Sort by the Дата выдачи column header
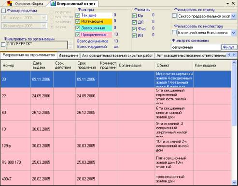Viewport: 238px width, 186px height. pyautogui.click(x=42, y=66)
